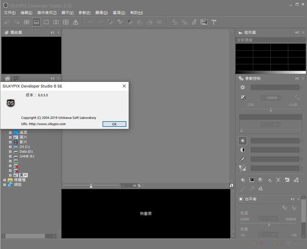
Task: Select the highlighted 圖片 folder item
Action: [x=23, y=175]
